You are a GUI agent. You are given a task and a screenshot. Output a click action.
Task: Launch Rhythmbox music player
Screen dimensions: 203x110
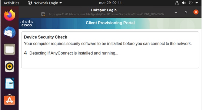coord(10,66)
